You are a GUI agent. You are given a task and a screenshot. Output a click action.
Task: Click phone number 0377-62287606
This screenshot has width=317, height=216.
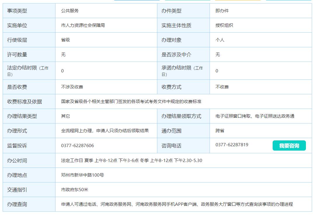[x=78, y=146]
